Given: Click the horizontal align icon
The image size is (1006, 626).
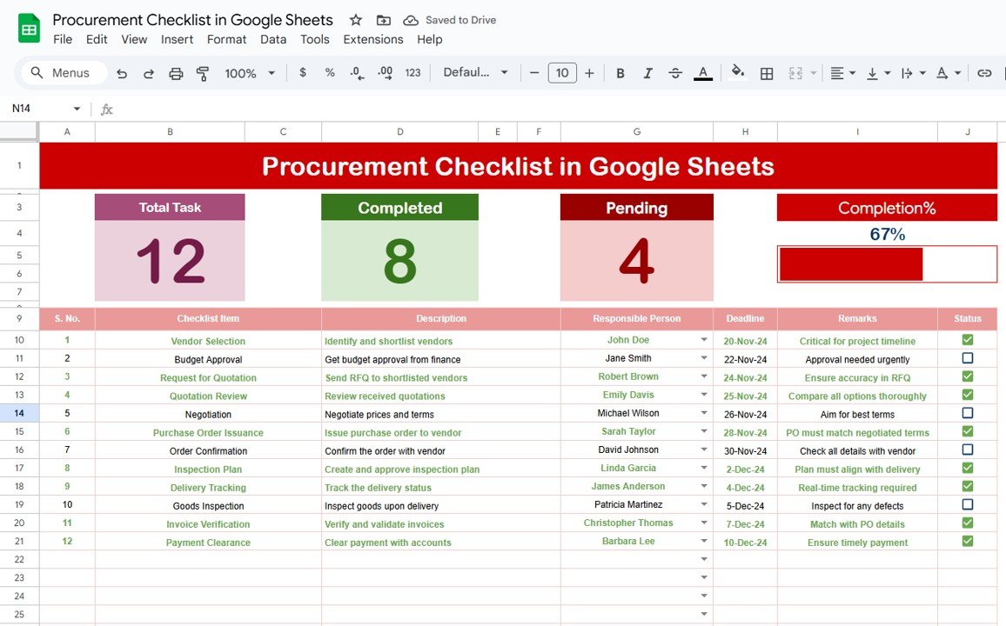Looking at the screenshot, I should pos(837,73).
